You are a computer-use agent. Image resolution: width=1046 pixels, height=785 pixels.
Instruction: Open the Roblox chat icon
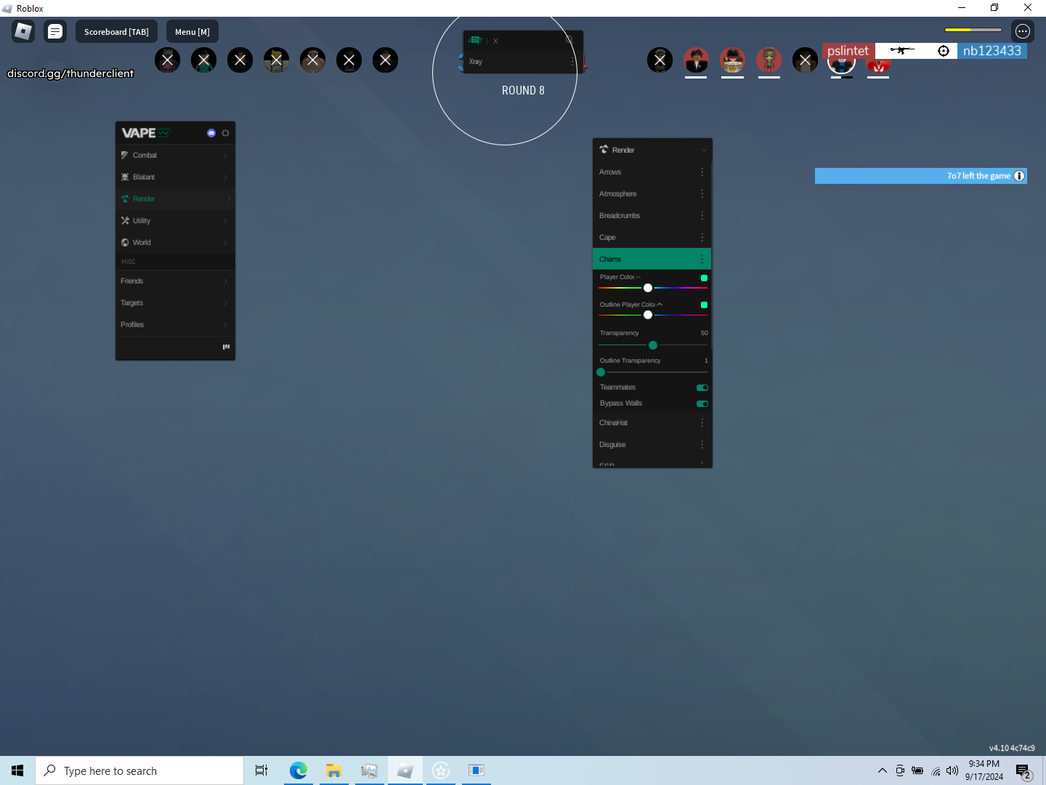[x=55, y=31]
